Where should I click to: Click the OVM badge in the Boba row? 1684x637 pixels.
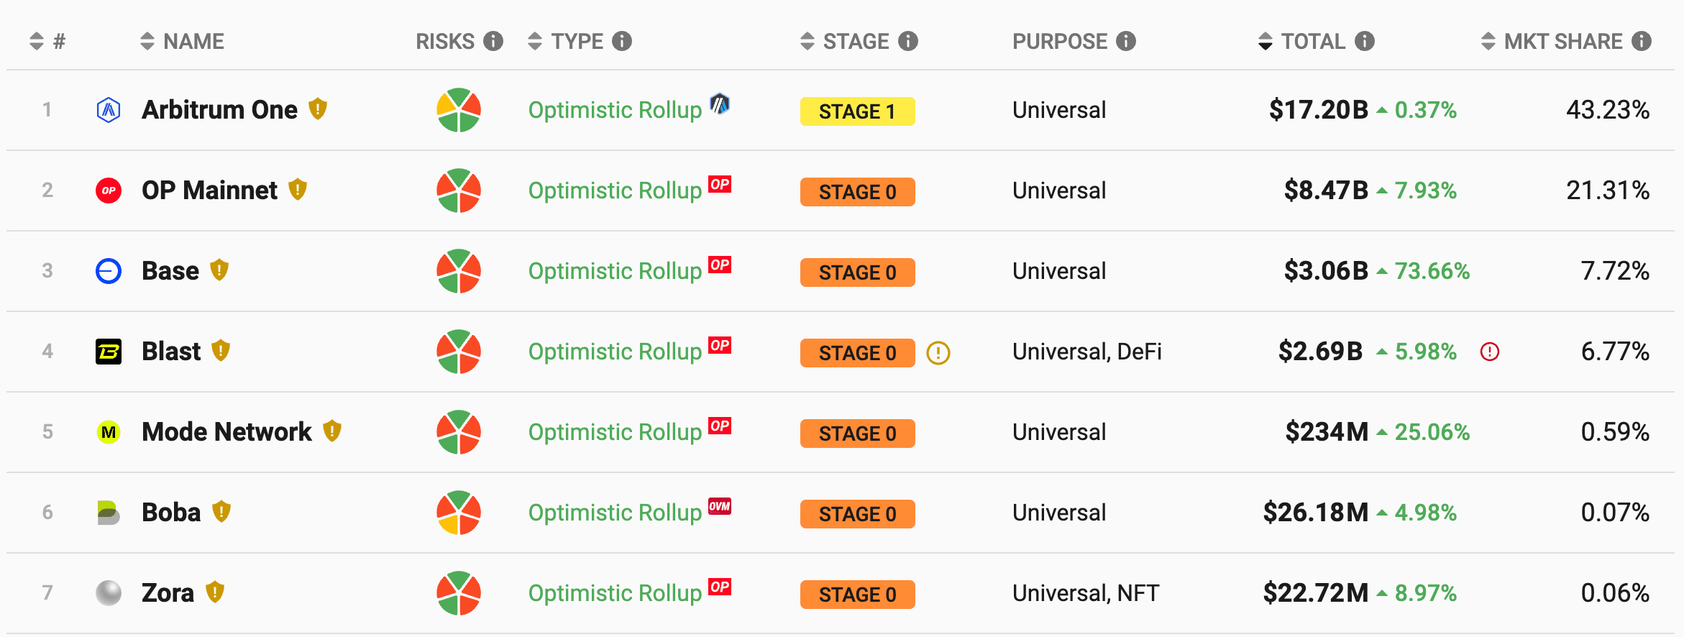[720, 506]
